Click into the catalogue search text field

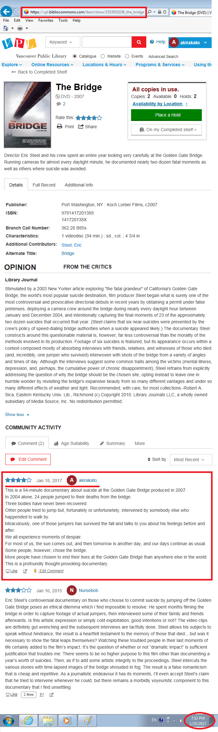click(107, 42)
